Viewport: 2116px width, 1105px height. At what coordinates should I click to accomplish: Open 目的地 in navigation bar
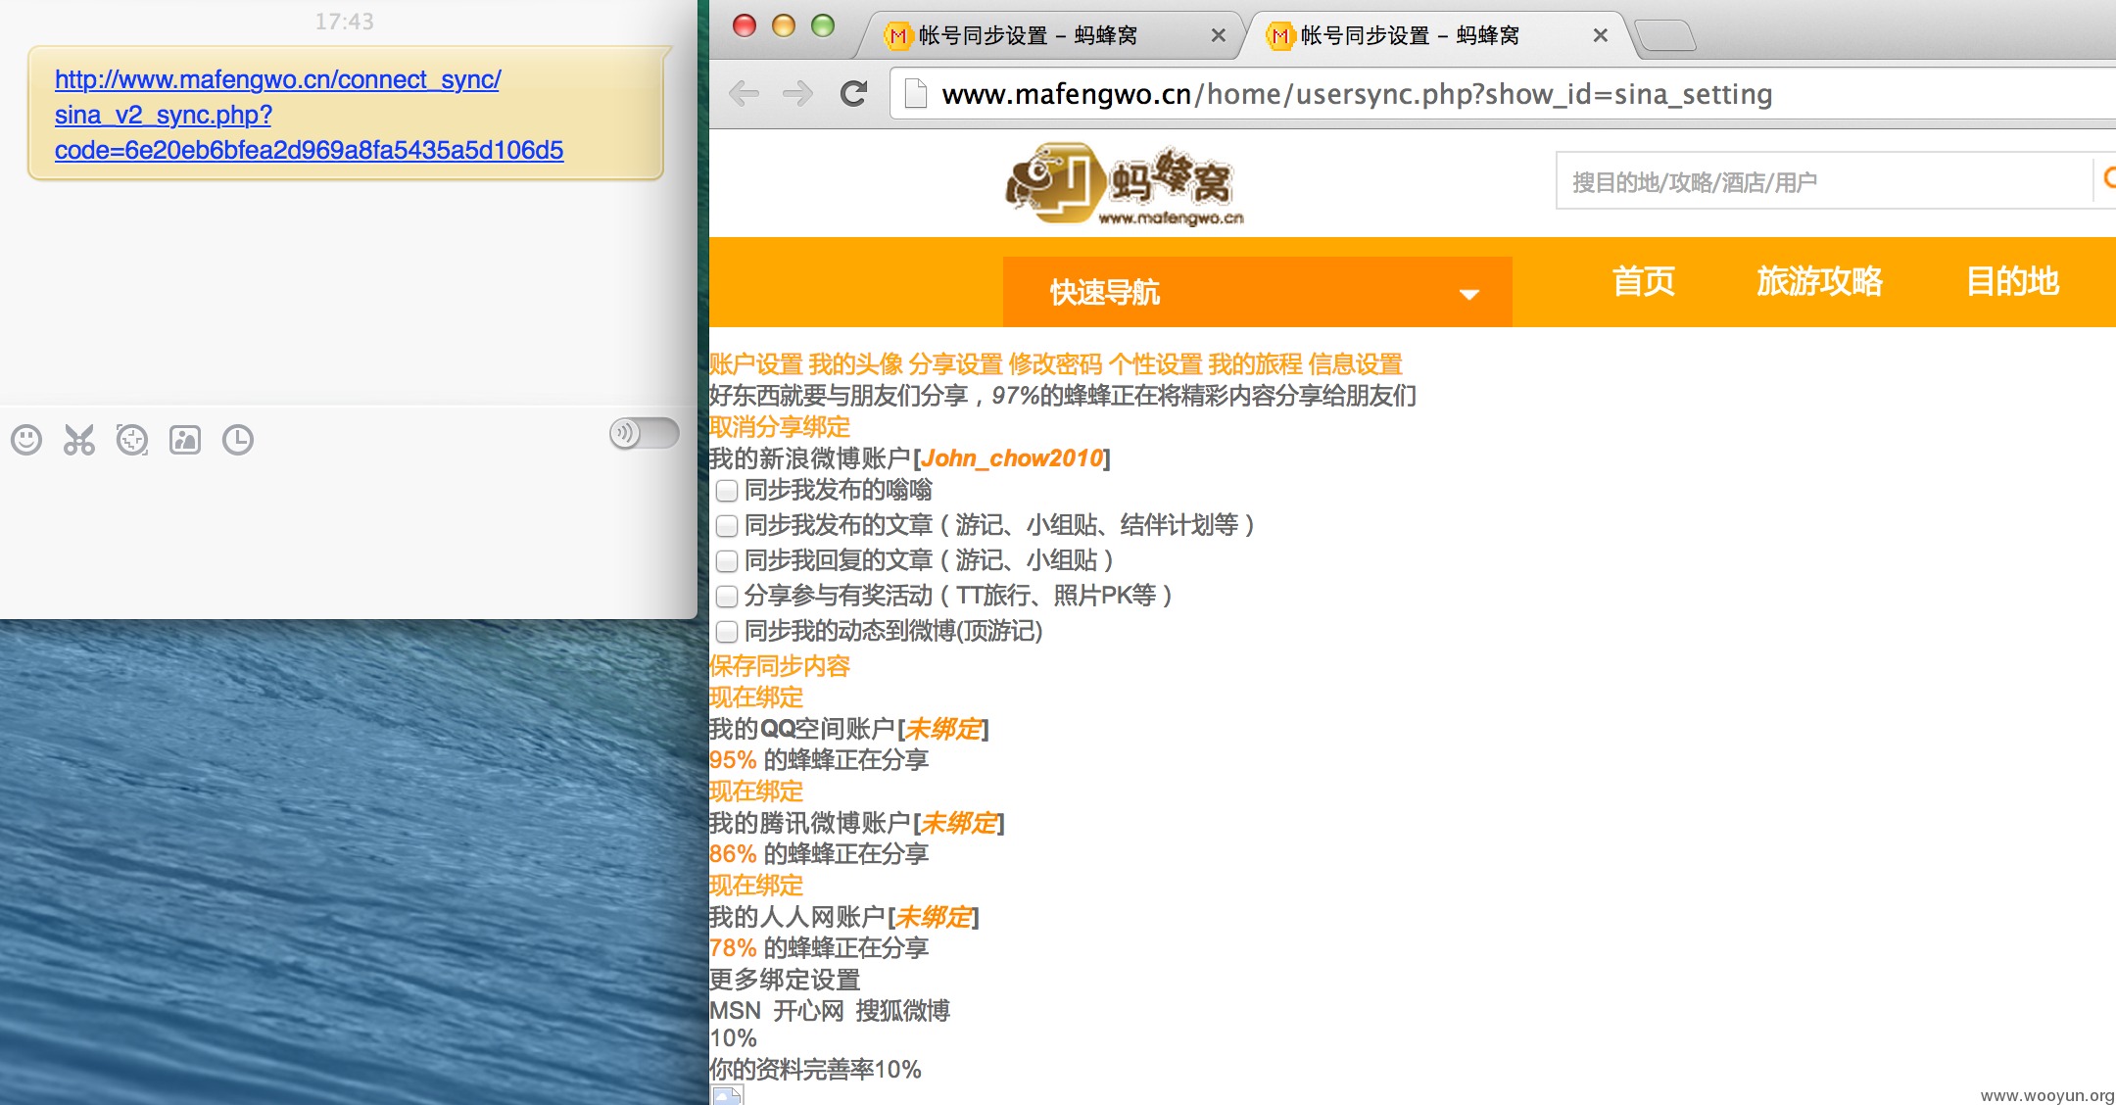pyautogui.click(x=2013, y=281)
